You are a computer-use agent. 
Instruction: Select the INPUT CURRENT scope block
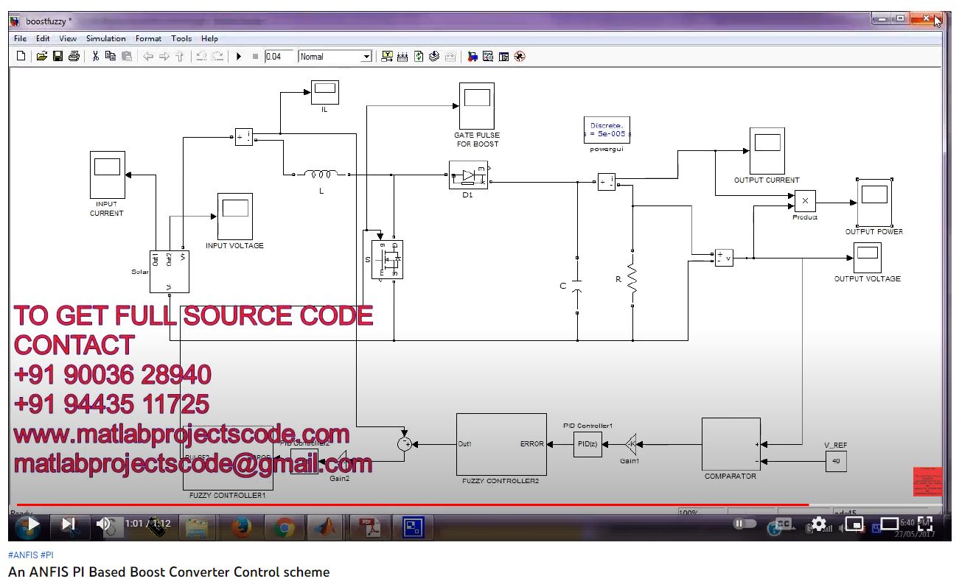pos(107,175)
